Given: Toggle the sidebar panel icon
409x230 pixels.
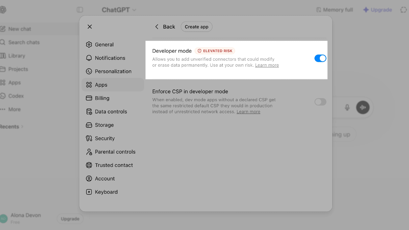Looking at the screenshot, I should point(80,10).
